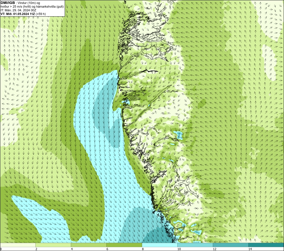This screenshot has width=284, height=251.
Task: Click the palest 0–2 m/s colour-scale segment
Action: click(x=18, y=245)
